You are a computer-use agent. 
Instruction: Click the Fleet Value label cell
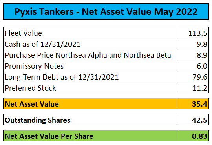(90, 33)
